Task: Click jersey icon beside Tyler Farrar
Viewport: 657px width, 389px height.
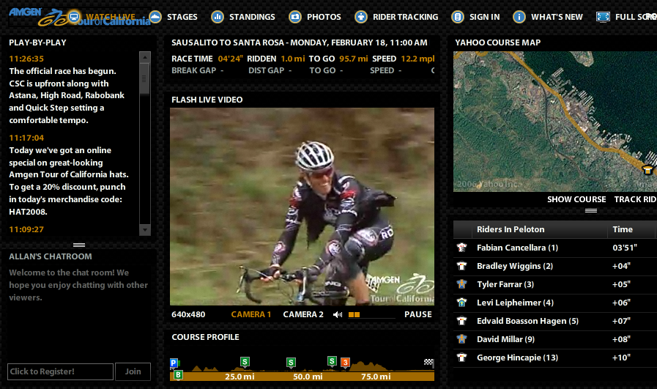Action: [461, 284]
